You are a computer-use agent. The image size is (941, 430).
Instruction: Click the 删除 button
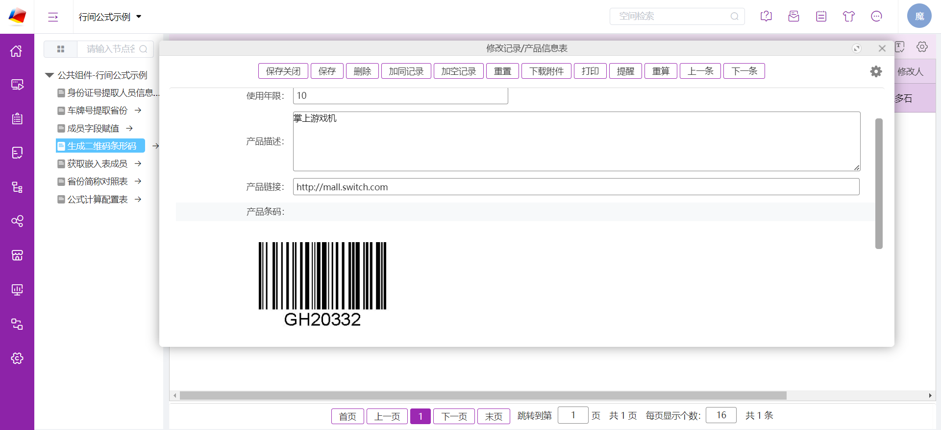pyautogui.click(x=362, y=71)
